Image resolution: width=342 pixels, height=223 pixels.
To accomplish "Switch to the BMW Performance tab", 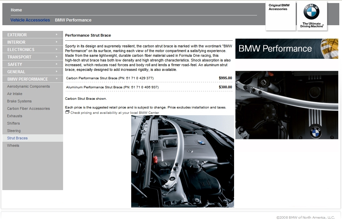I will tap(73, 20).
